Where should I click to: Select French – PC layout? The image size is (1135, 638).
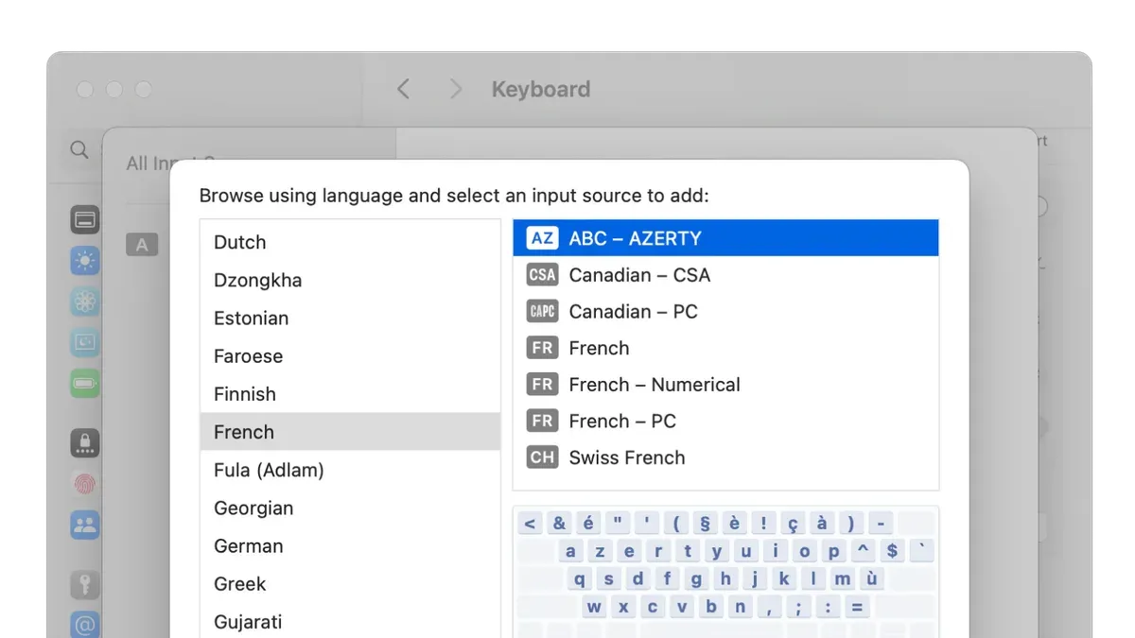click(725, 422)
